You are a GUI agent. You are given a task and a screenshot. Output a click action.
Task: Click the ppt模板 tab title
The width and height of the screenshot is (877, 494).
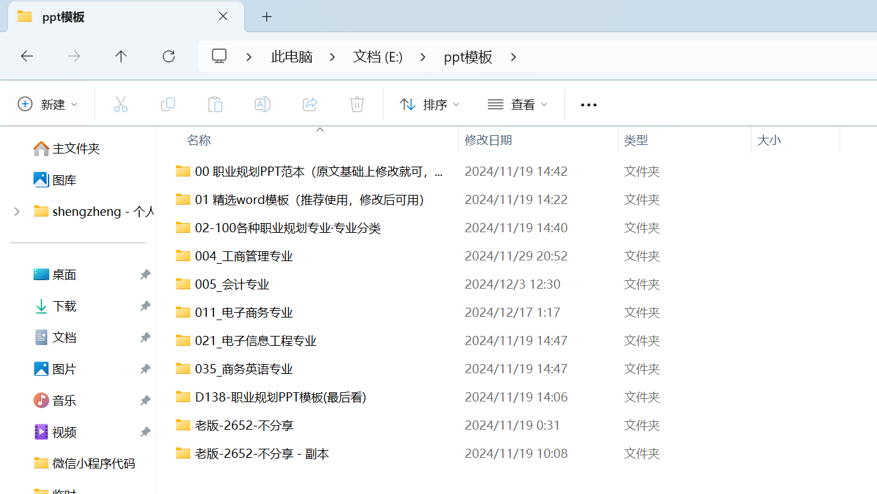[64, 17]
